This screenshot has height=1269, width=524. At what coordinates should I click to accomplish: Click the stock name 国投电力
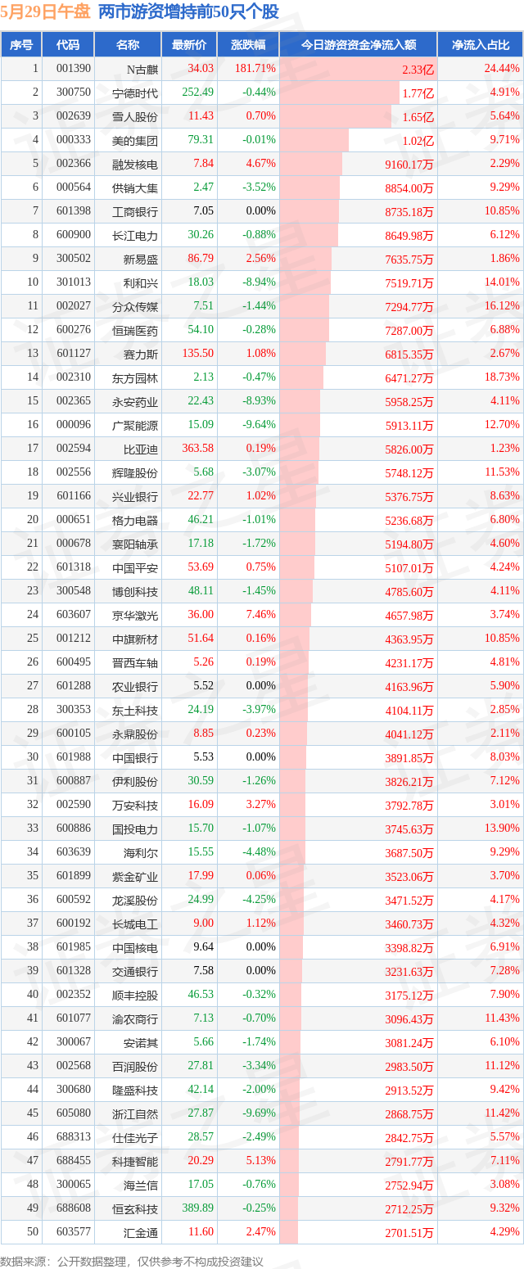click(135, 829)
